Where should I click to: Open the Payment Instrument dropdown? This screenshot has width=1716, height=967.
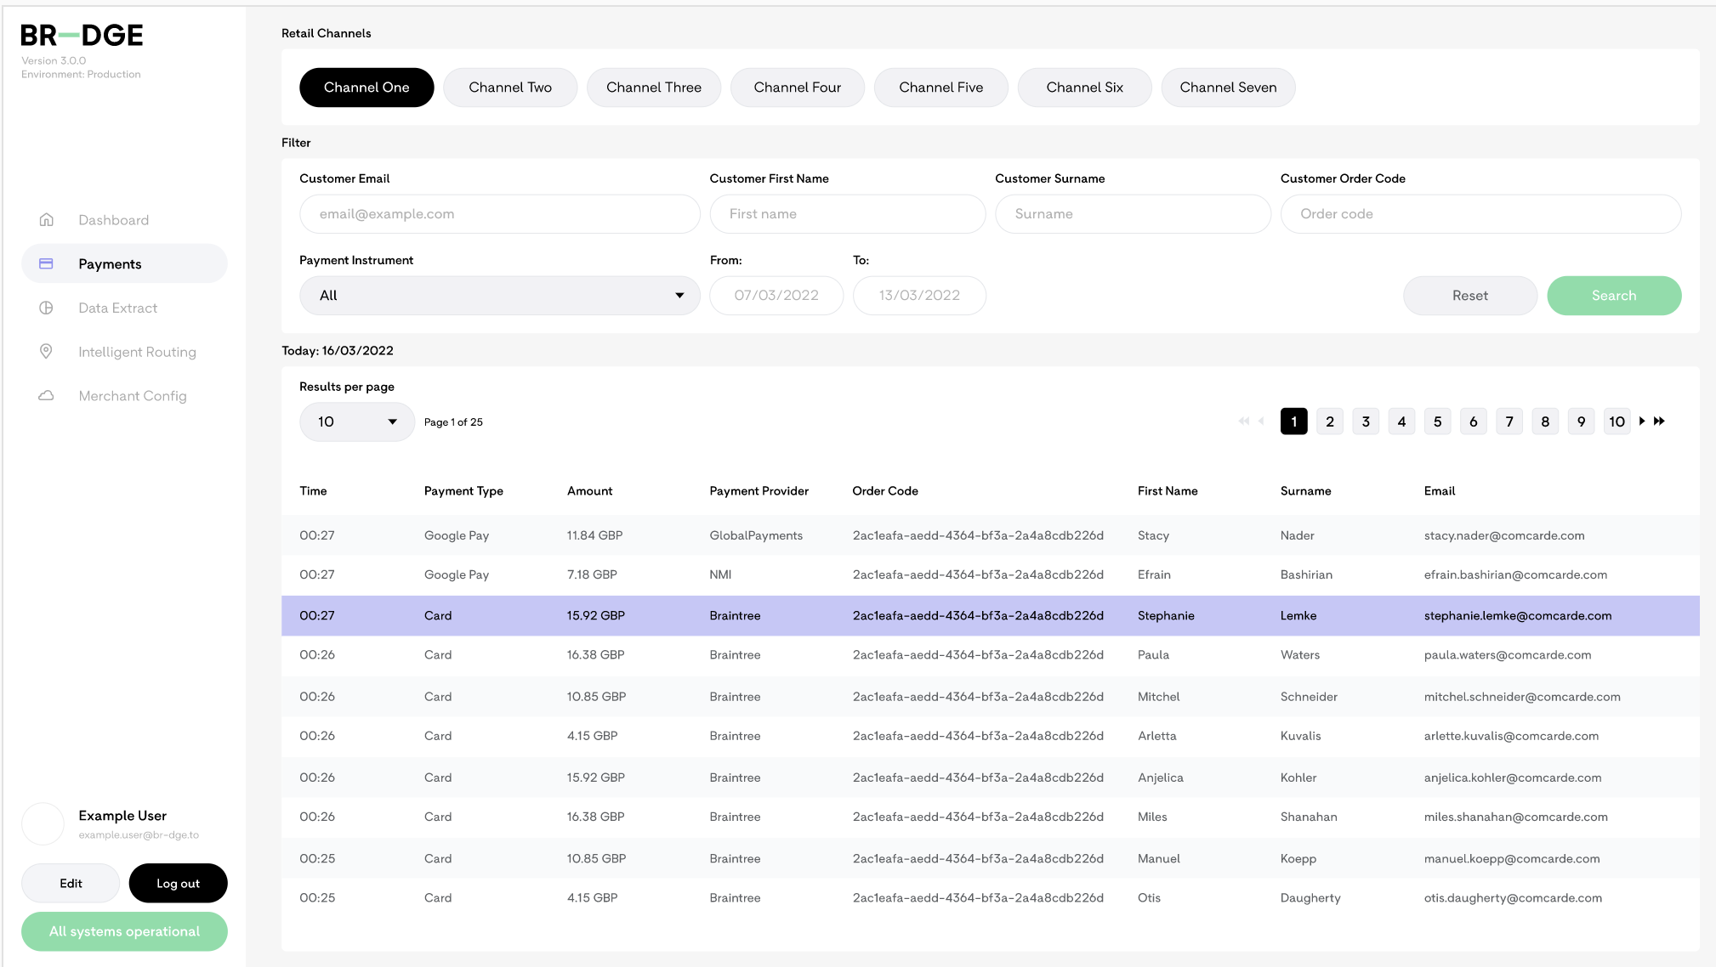(x=500, y=295)
